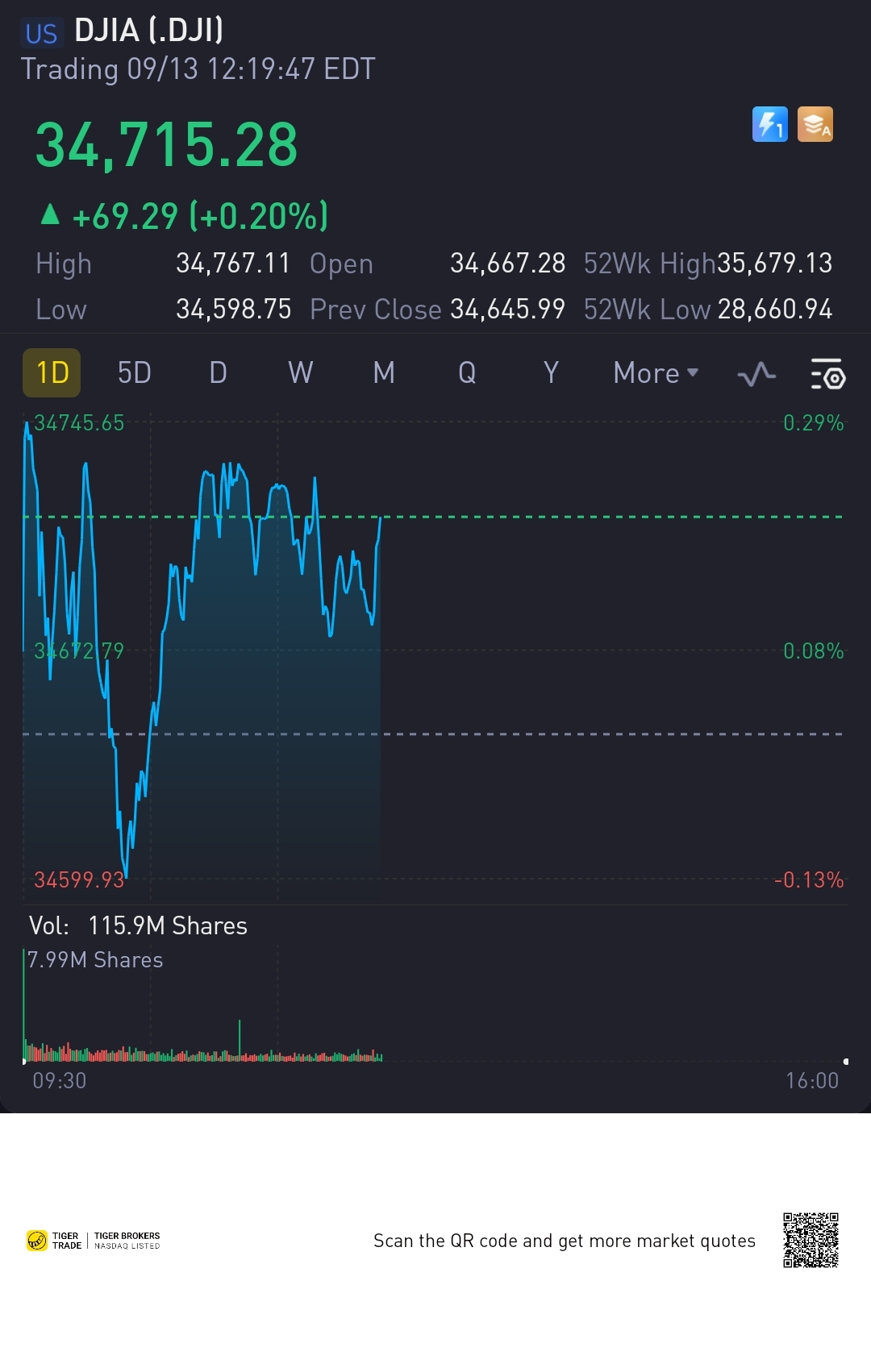Select the quarterly Q chart tab
The image size is (871, 1368).
click(x=467, y=373)
